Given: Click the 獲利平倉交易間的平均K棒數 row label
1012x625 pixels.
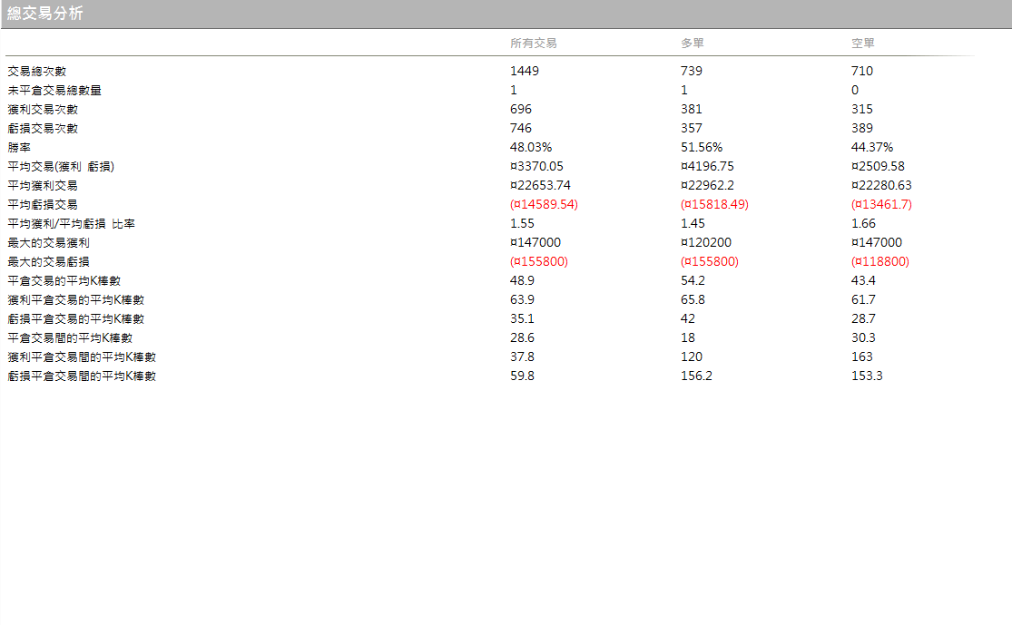Looking at the screenshot, I should point(82,356).
